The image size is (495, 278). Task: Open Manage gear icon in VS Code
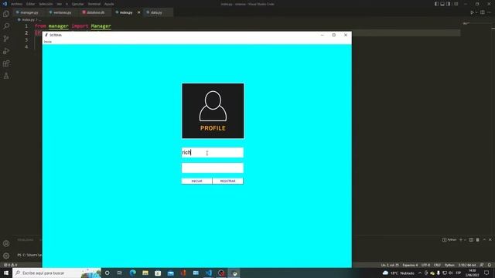(x=6, y=256)
